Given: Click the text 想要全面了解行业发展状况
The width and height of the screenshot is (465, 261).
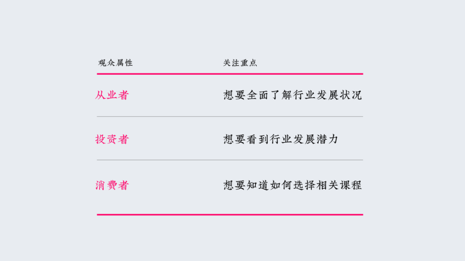Looking at the screenshot, I should (x=292, y=95).
